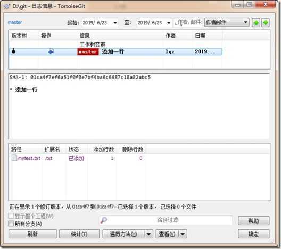This screenshot has width=281, height=249.
Task: Click the 刷新 button
Action: pyautogui.click(x=32, y=234)
